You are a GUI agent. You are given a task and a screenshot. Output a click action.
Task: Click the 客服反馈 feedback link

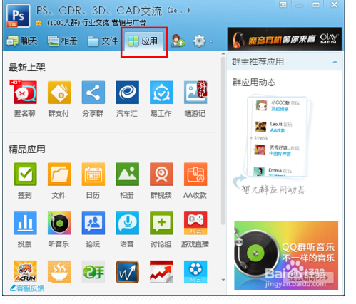tap(27, 288)
